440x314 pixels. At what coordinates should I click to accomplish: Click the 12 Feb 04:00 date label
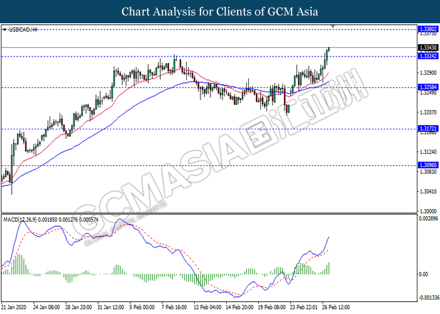click(207, 307)
